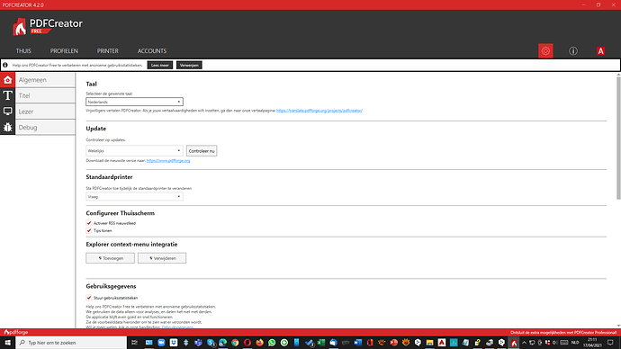
Task: Open Microsoft Teams from taskbar
Action: click(198, 343)
